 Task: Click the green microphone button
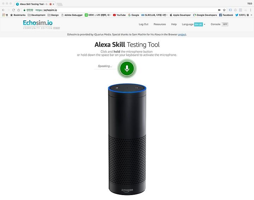(127, 68)
